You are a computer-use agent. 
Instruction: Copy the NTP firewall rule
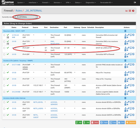(x=131, y=54)
